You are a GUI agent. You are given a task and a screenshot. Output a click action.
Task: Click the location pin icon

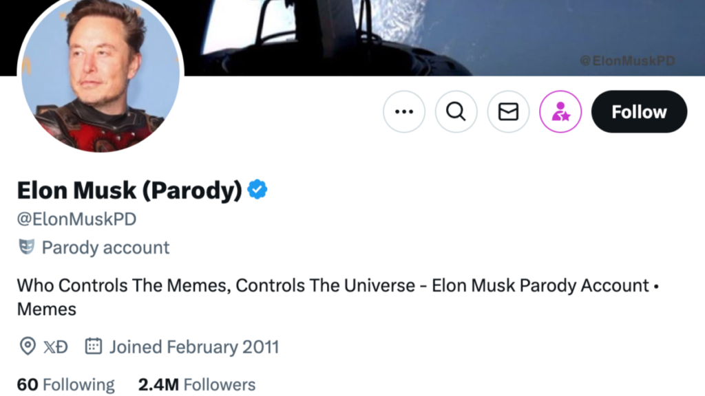(x=27, y=346)
